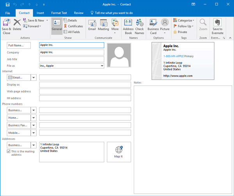Show the Certificates page
Screen dimensions: 234x196
[x=73, y=26]
